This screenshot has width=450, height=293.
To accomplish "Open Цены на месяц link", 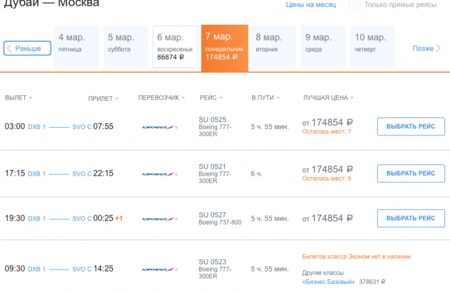I will point(311,5).
